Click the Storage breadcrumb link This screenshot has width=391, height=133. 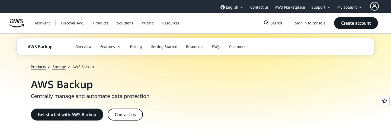click(59, 67)
